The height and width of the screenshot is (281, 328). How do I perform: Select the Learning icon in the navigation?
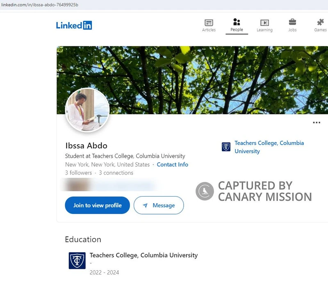(264, 22)
